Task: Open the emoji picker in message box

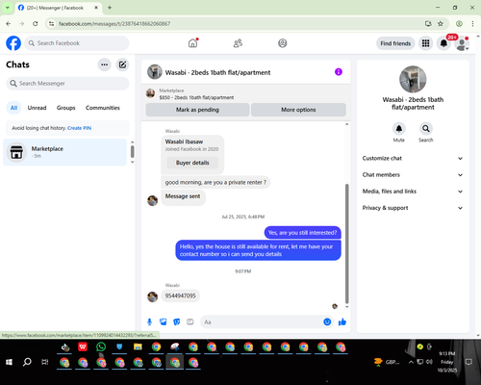Action: [327, 321]
